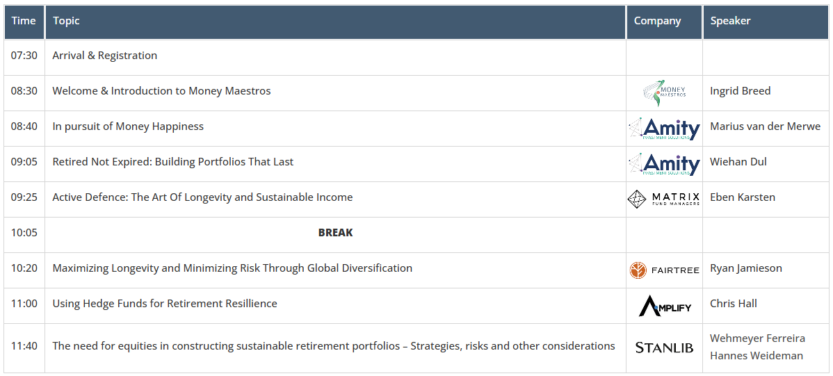The image size is (833, 376).
Task: Click 'Using Hedge Funds for Retirement Resillience' topic
Action: pos(165,304)
